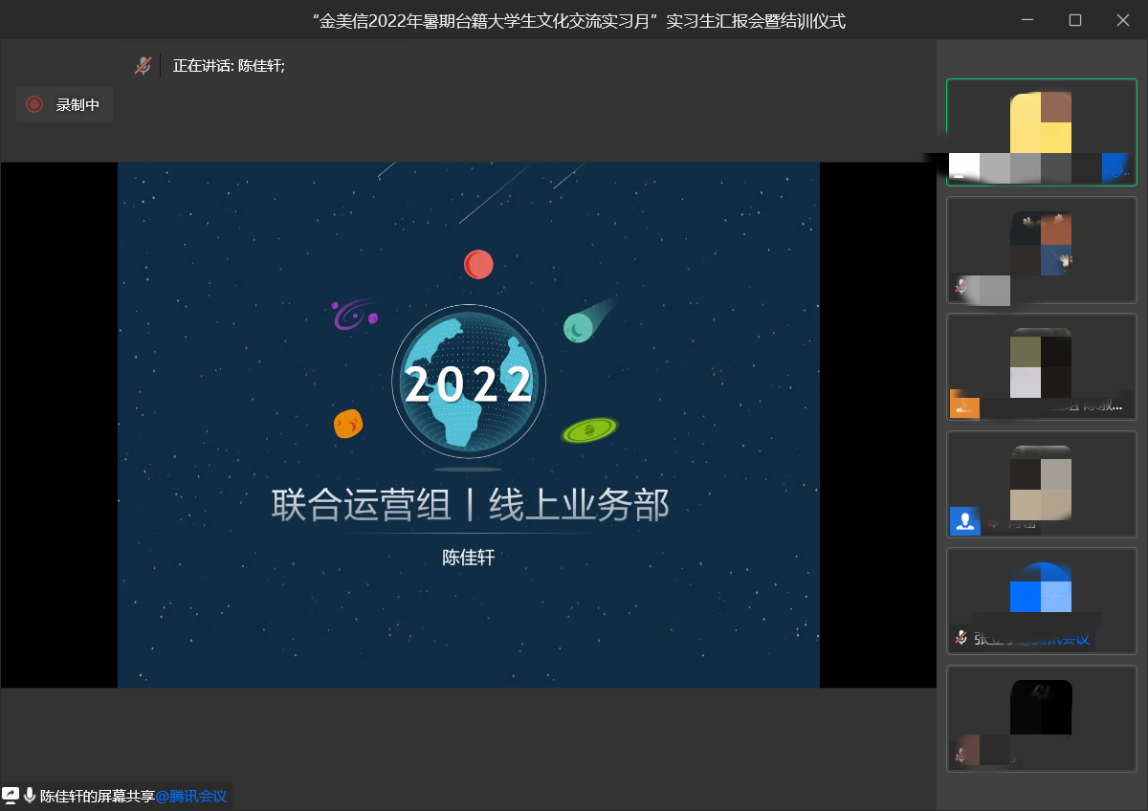The width and height of the screenshot is (1148, 811).
Task: Click muted mic icon next to 张 participant name
Action: 960,638
